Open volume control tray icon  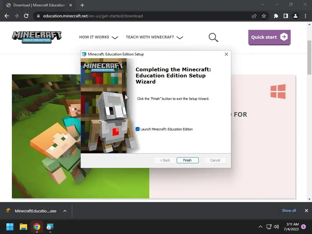pyautogui.click(x=276, y=227)
